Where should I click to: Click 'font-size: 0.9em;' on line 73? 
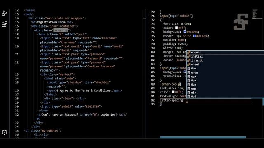(x=177, y=24)
